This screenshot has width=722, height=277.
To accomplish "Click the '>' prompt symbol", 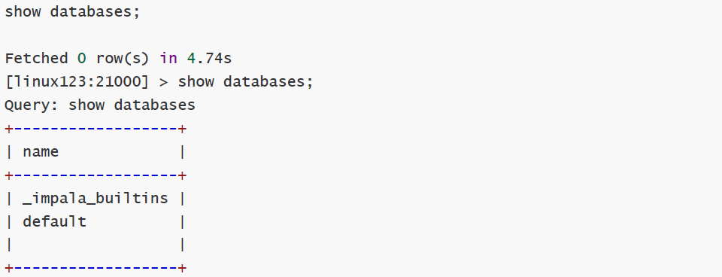I will pyautogui.click(x=163, y=82).
